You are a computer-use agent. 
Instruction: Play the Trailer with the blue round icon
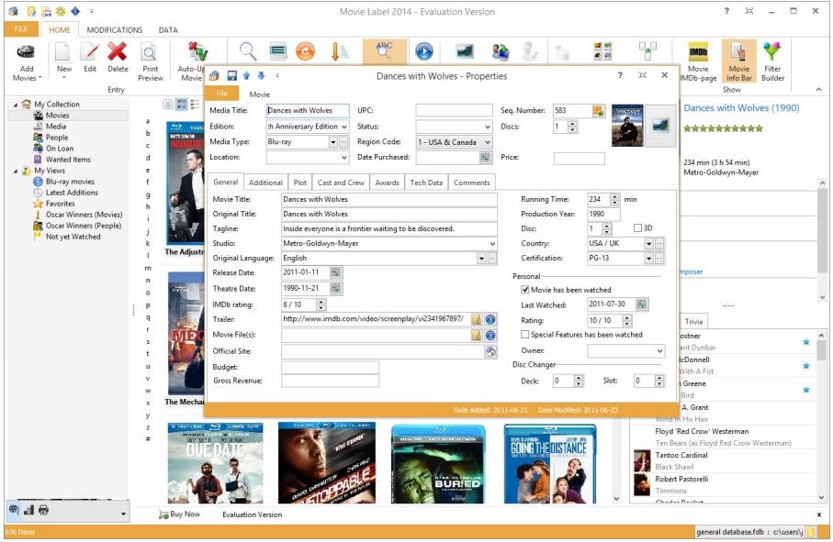coord(490,319)
